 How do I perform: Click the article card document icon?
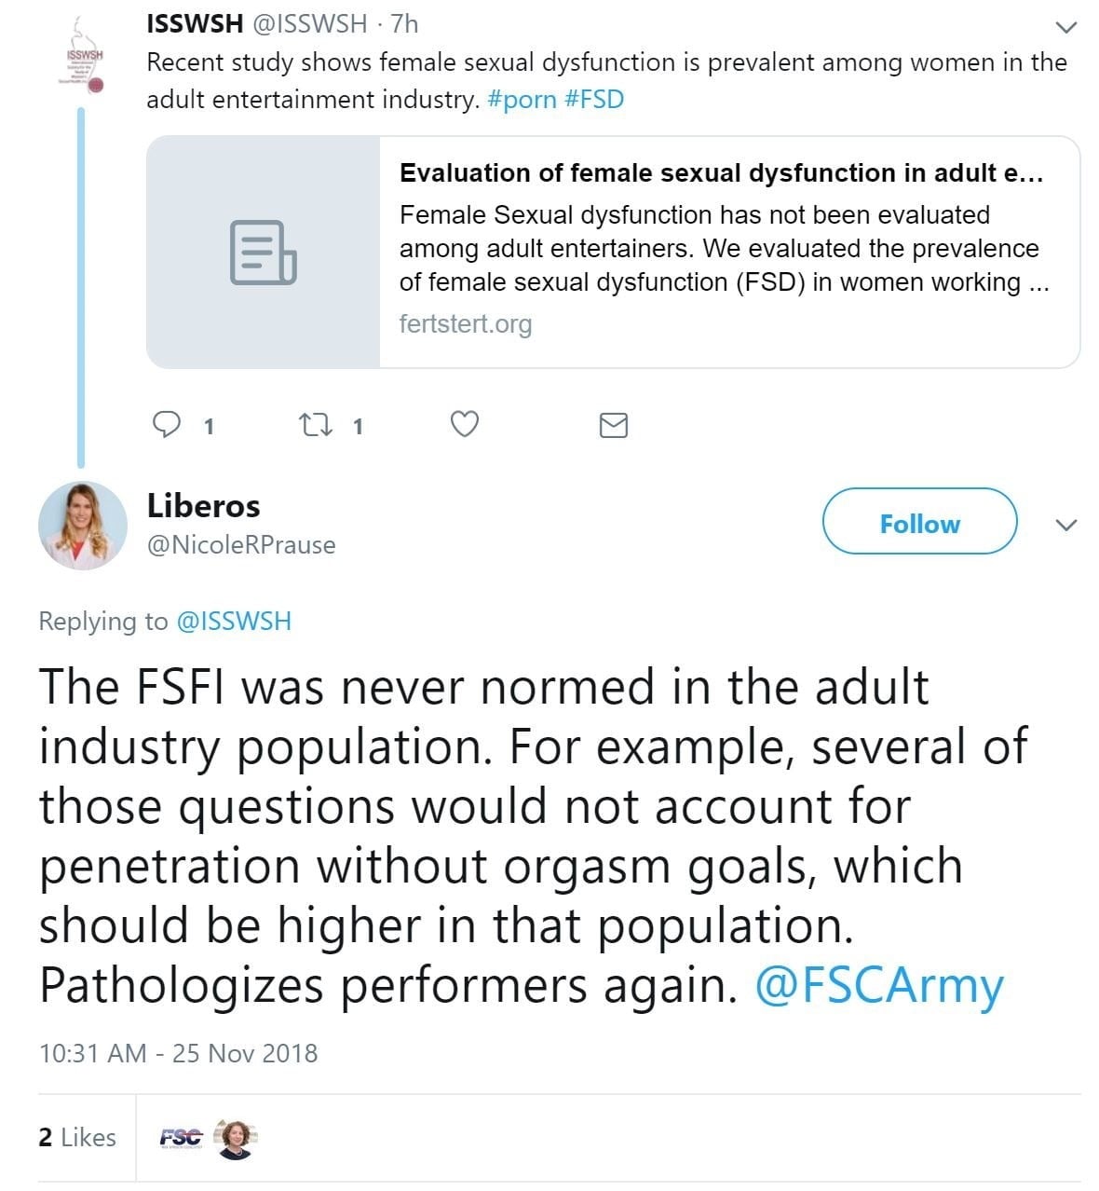pyautogui.click(x=263, y=253)
